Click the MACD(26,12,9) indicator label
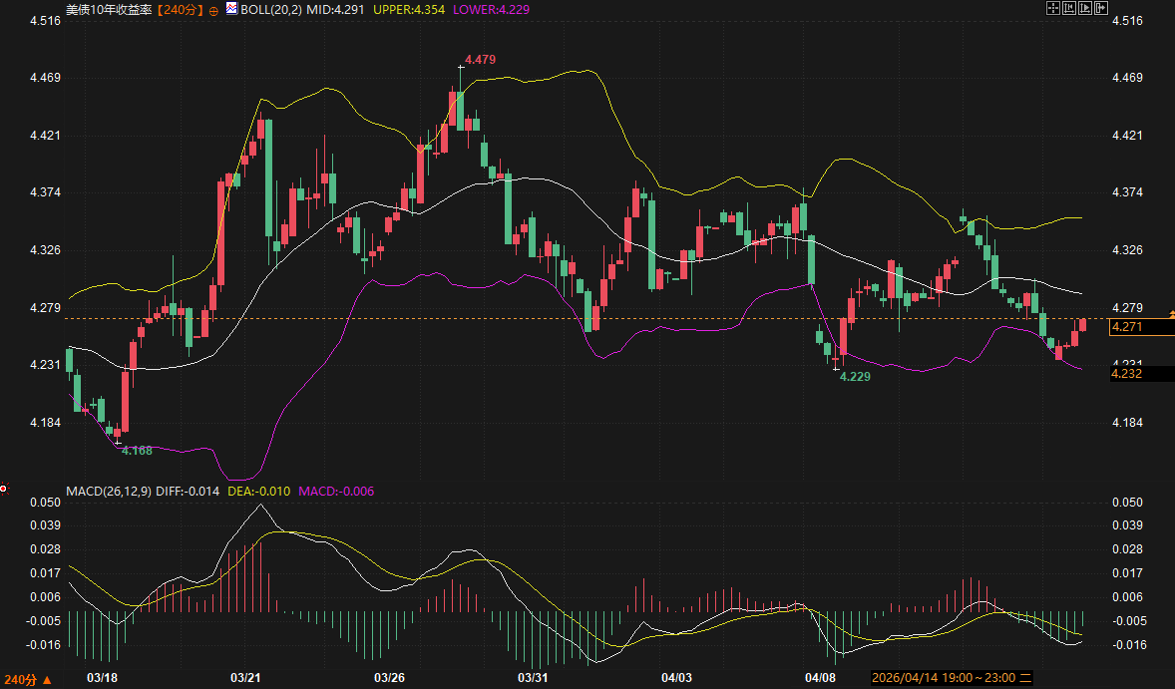Image resolution: width=1175 pixels, height=689 pixels. [x=108, y=491]
